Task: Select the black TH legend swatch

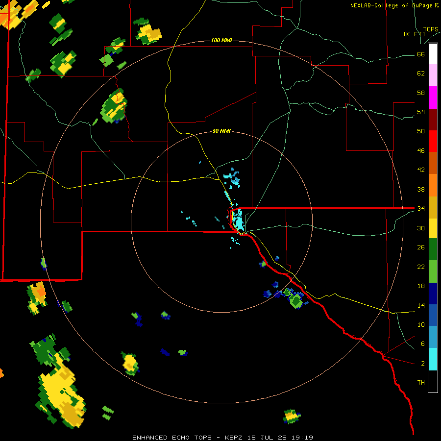Action: pyautogui.click(x=433, y=381)
